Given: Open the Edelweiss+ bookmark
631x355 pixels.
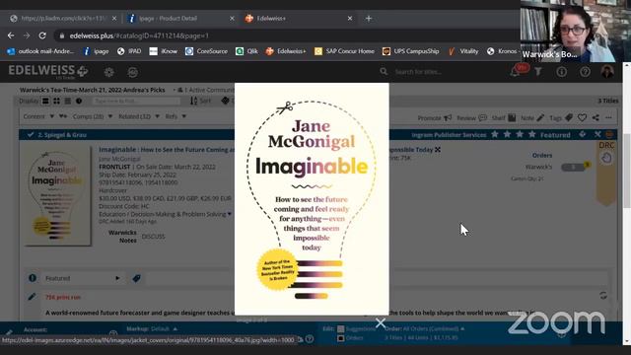Looking at the screenshot, I should (286, 51).
